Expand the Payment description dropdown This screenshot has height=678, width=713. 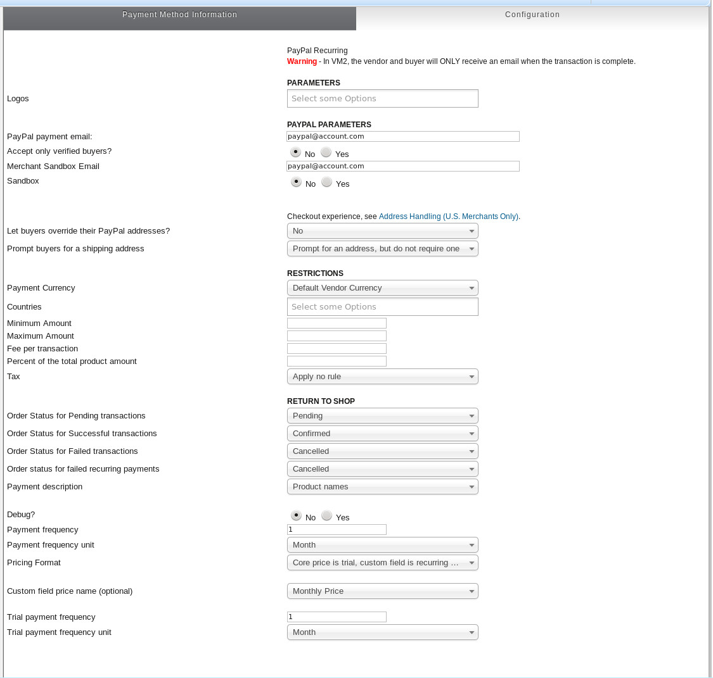[382, 487]
